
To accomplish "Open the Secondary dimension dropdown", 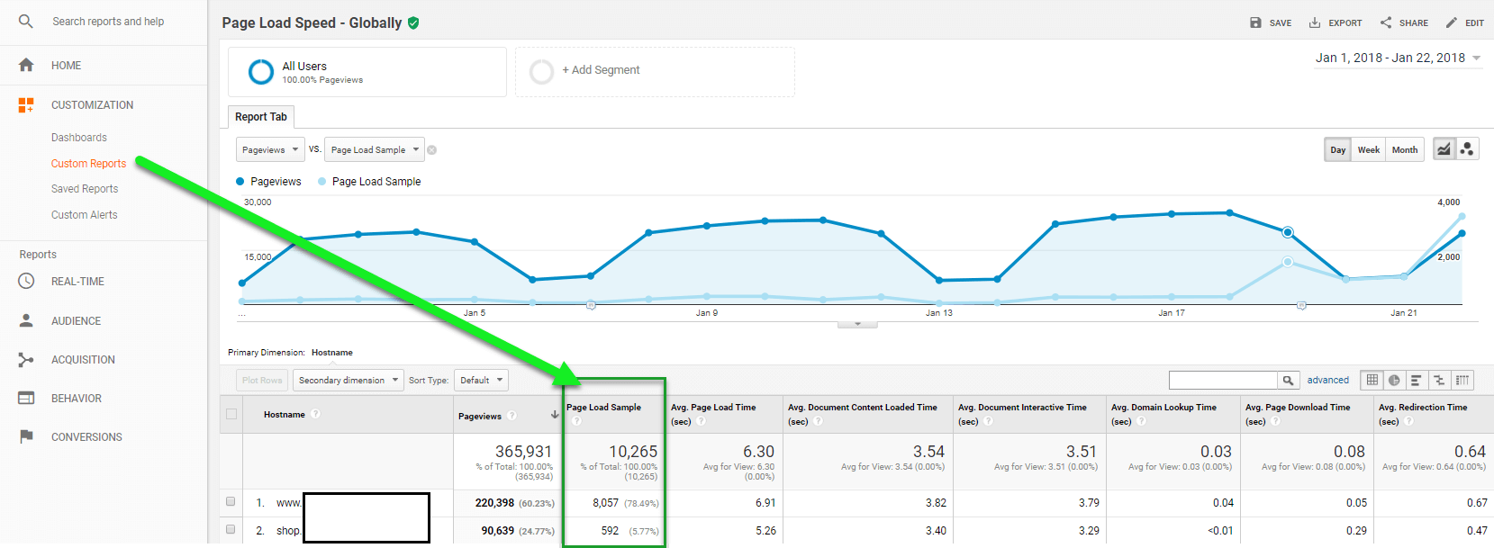I will [x=349, y=380].
